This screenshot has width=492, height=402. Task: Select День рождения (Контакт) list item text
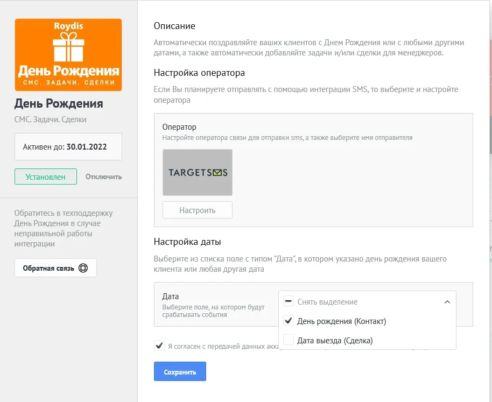(341, 321)
